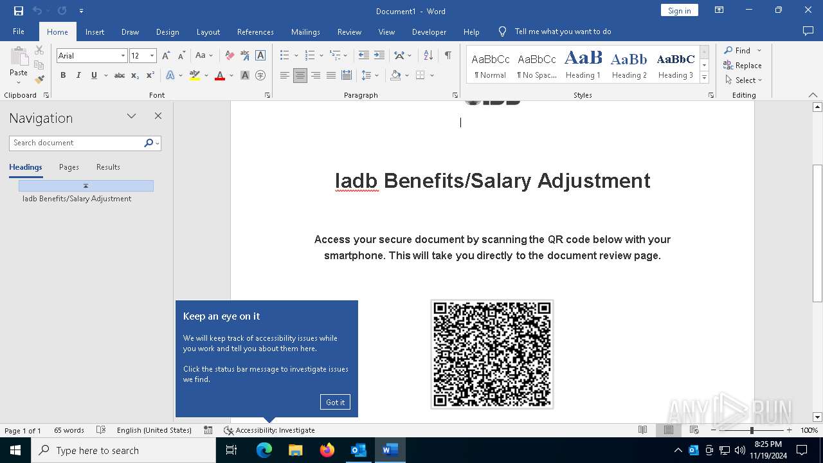Screen dimensions: 823x463
Task: Click Increase Indent icon
Action: 379,56
